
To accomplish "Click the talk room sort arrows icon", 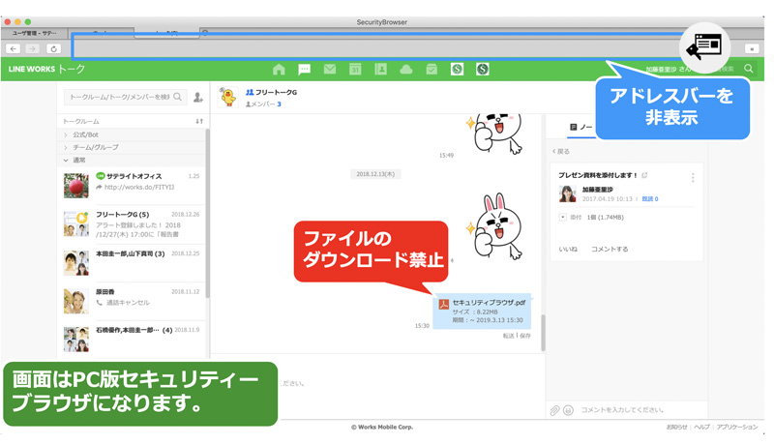I will [x=199, y=121].
